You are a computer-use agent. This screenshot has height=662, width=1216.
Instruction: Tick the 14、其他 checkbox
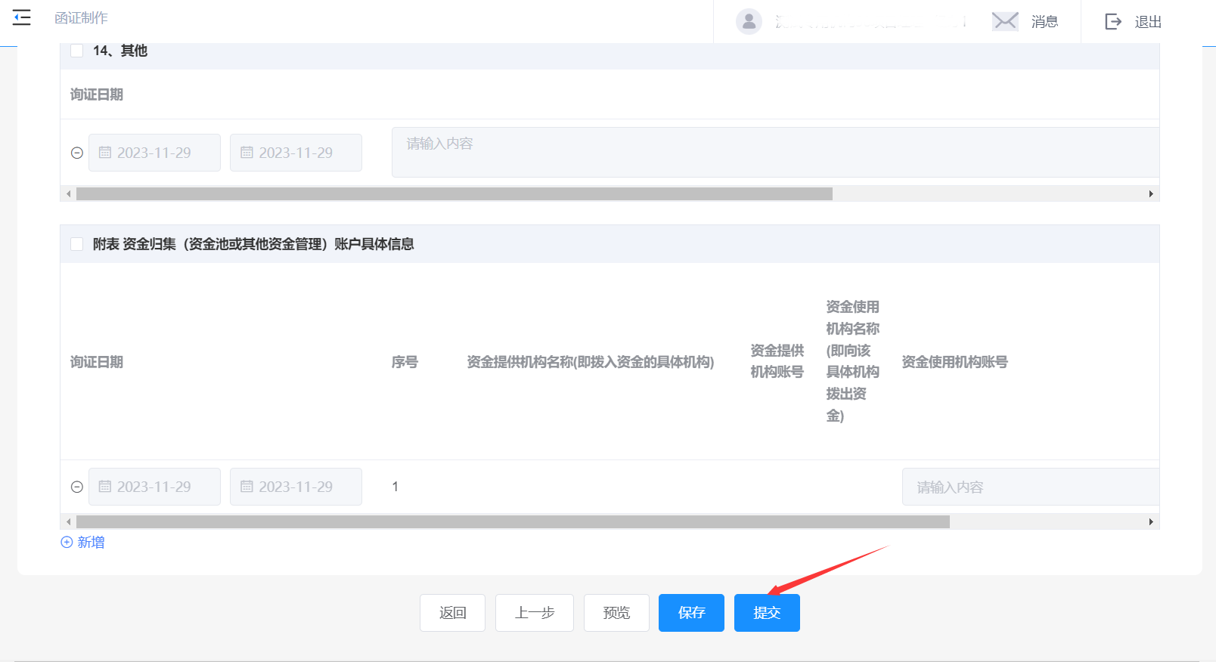coord(76,51)
